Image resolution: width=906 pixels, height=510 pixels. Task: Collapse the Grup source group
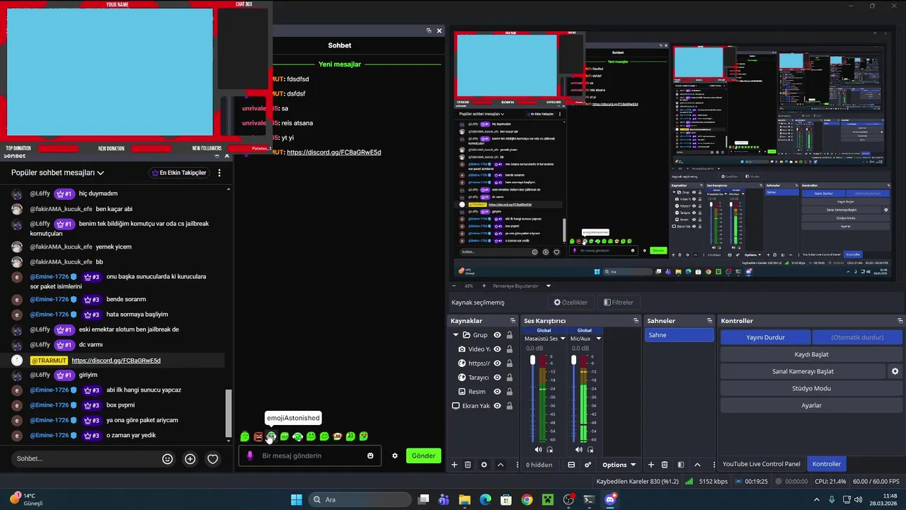coord(456,335)
